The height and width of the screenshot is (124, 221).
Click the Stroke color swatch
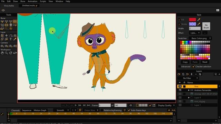point(192,24)
